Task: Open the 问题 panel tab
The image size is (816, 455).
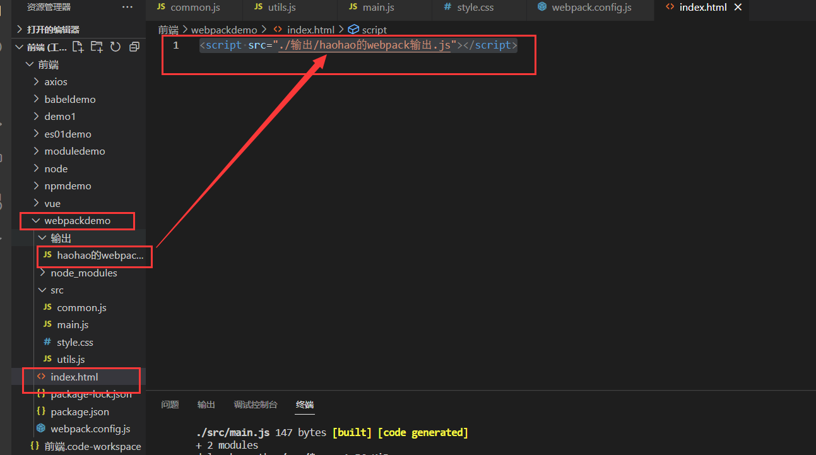Action: point(170,405)
